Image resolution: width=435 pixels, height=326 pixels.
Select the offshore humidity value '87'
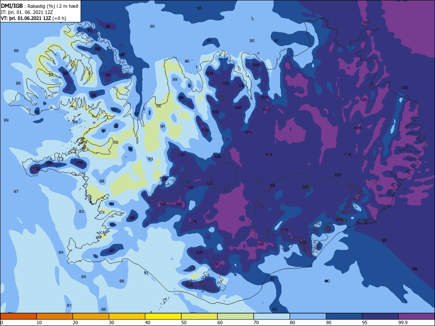click(x=16, y=191)
